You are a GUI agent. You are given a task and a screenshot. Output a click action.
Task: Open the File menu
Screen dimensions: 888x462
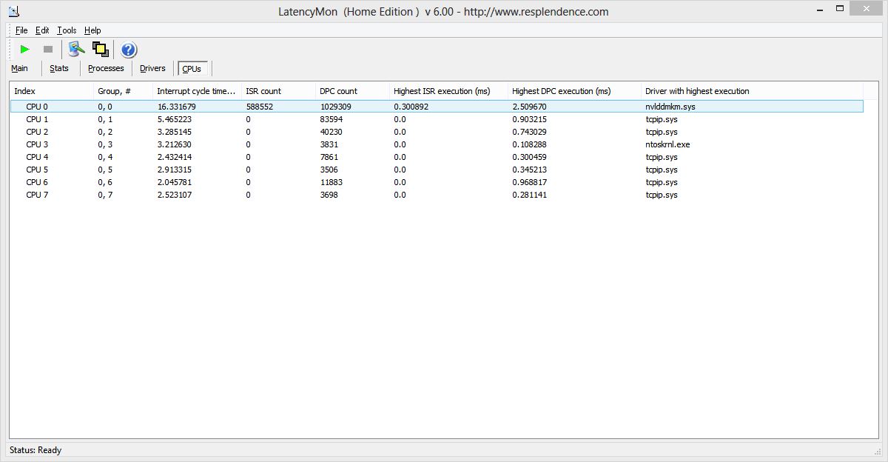(x=21, y=30)
